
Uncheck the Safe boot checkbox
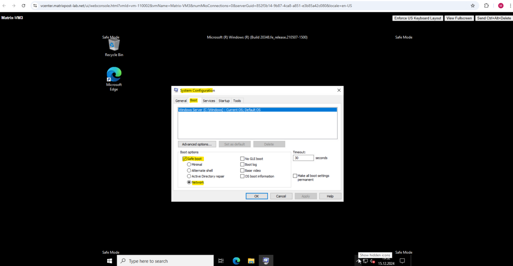point(185,159)
